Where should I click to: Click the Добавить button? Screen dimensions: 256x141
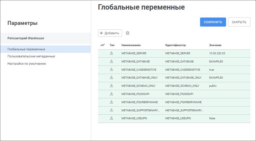click(110, 33)
